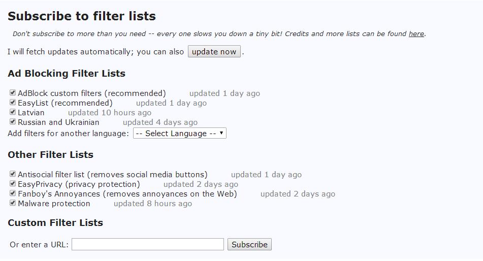
Task: Open the 'here' credits link
Action: 416,34
